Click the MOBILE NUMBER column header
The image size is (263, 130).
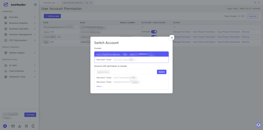click(x=127, y=23)
